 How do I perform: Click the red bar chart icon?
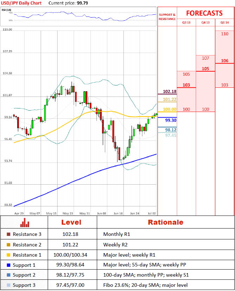(25, 222)
